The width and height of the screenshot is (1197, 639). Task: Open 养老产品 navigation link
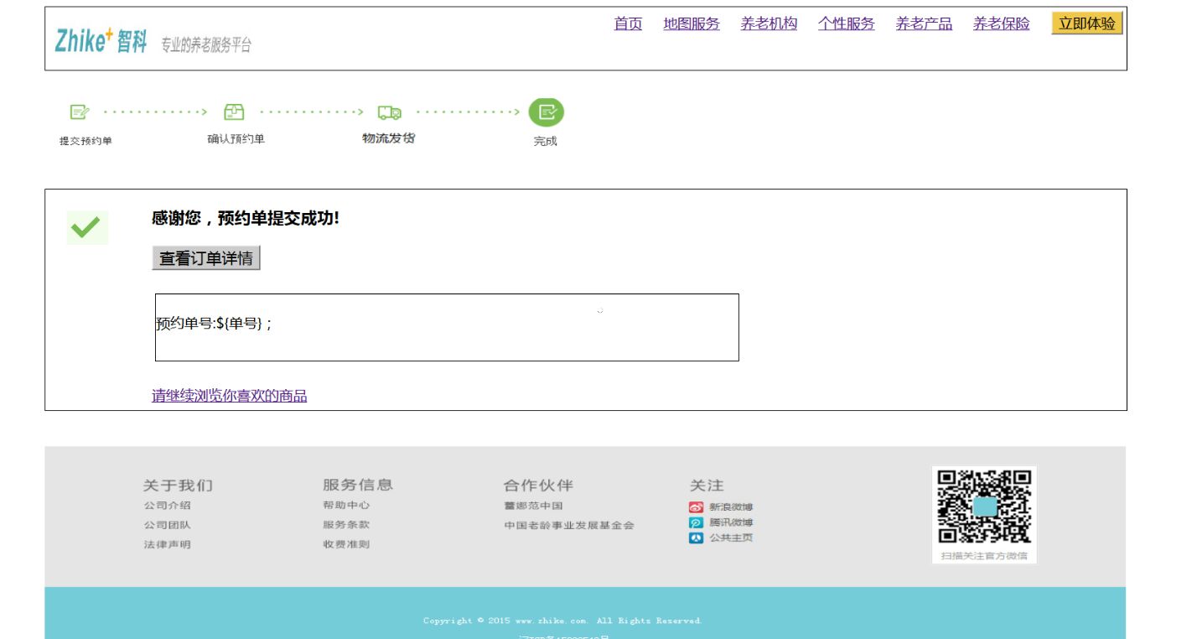[x=924, y=24]
